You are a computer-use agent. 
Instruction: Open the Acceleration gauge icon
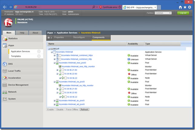click(5, 78)
